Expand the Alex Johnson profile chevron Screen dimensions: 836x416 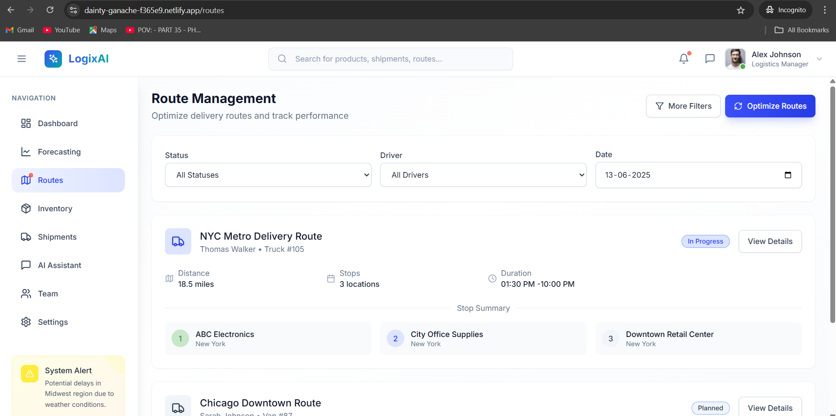[x=819, y=59]
